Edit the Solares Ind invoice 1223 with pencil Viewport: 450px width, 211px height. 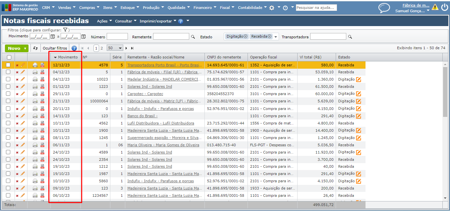click(23, 87)
